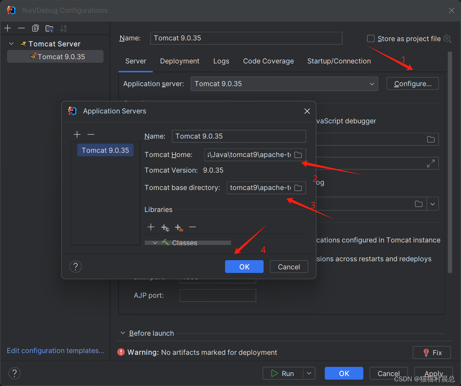Click the warning icon near artifacts message
Image resolution: width=461 pixels, height=386 pixels.
[x=121, y=352]
